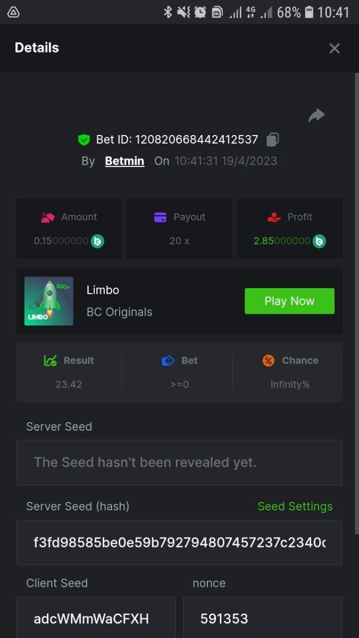Click the Amount currency coin icon

[97, 241]
